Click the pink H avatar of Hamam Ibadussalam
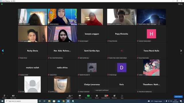Viewport: 184px width, 103px height. (x=152, y=34)
